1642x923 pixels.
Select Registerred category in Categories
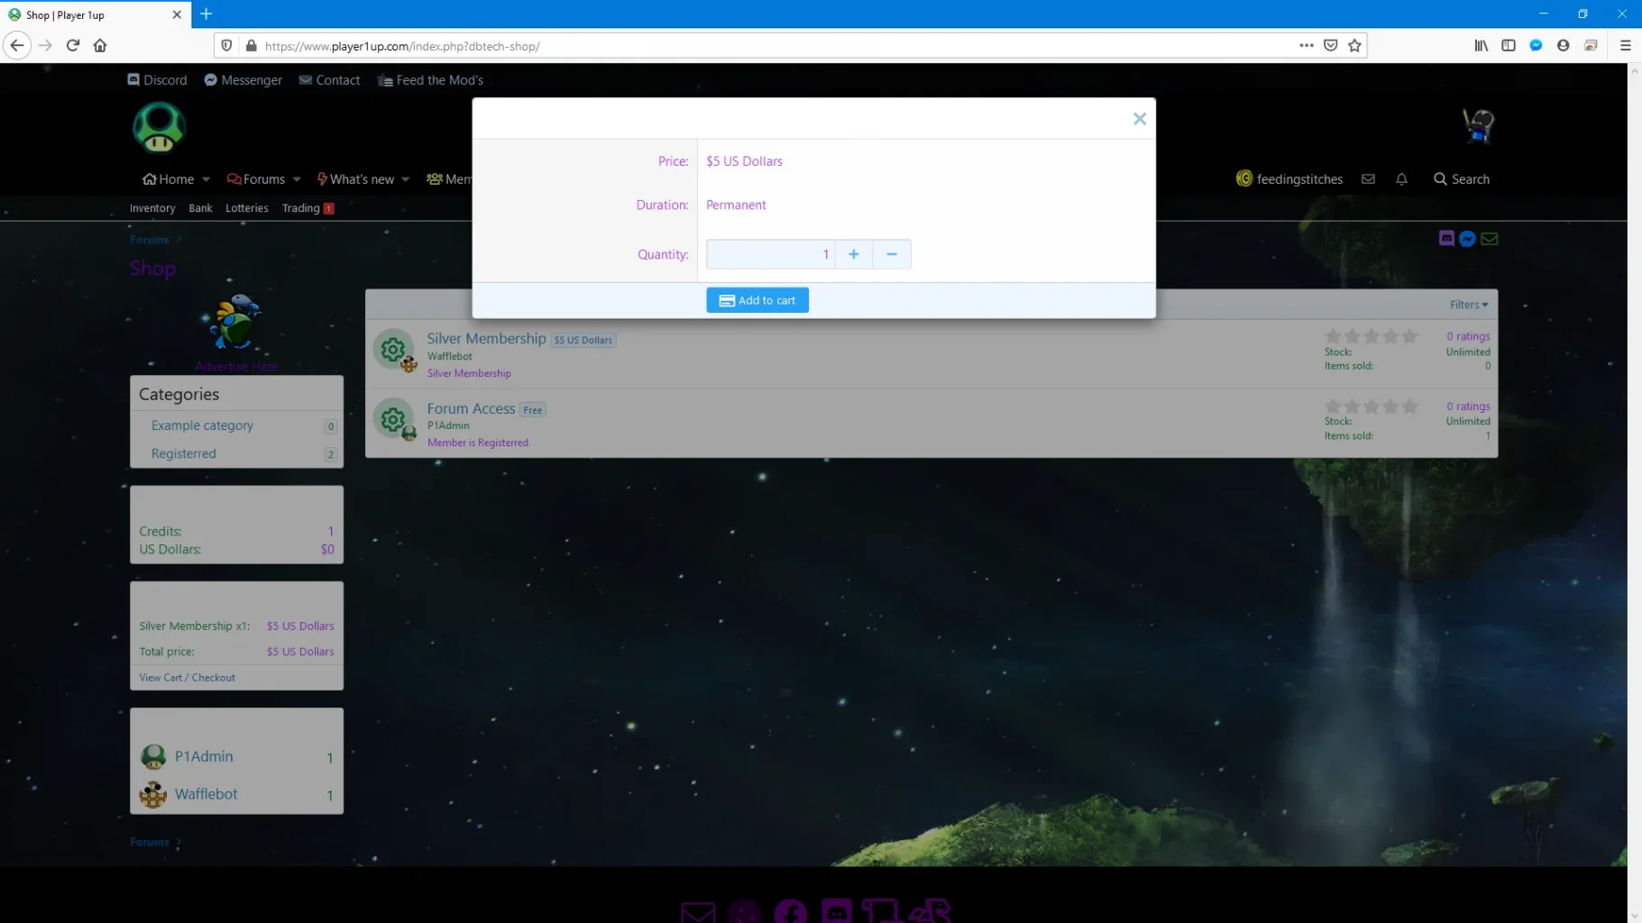coord(183,453)
